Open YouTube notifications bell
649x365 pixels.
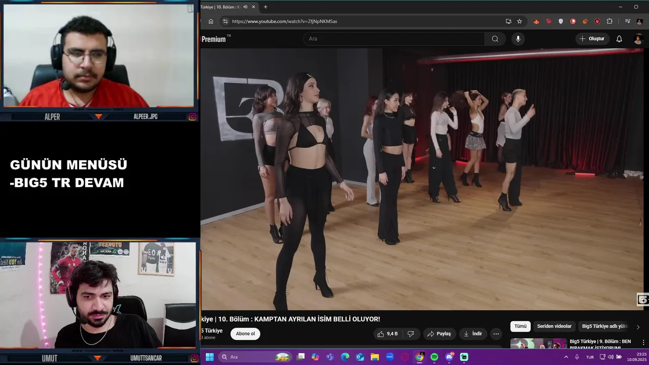(x=619, y=39)
